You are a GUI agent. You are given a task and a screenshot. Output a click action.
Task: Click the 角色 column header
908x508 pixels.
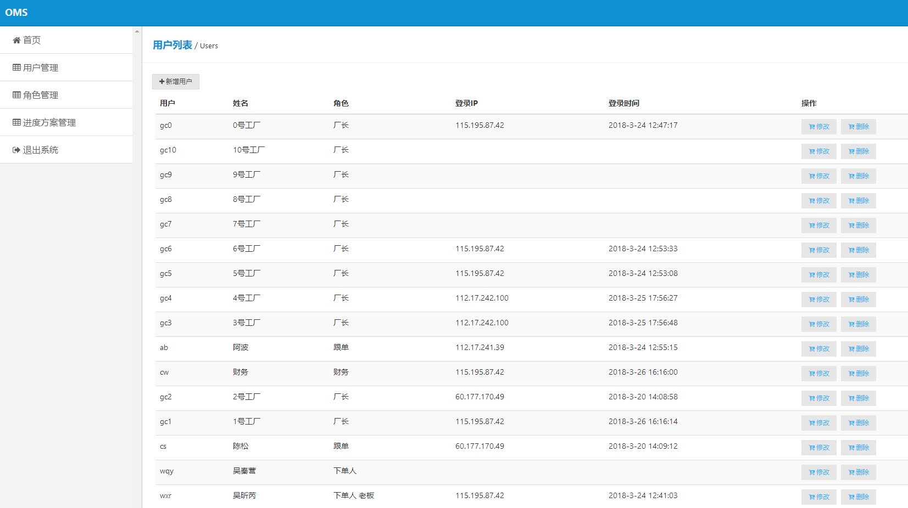341,103
